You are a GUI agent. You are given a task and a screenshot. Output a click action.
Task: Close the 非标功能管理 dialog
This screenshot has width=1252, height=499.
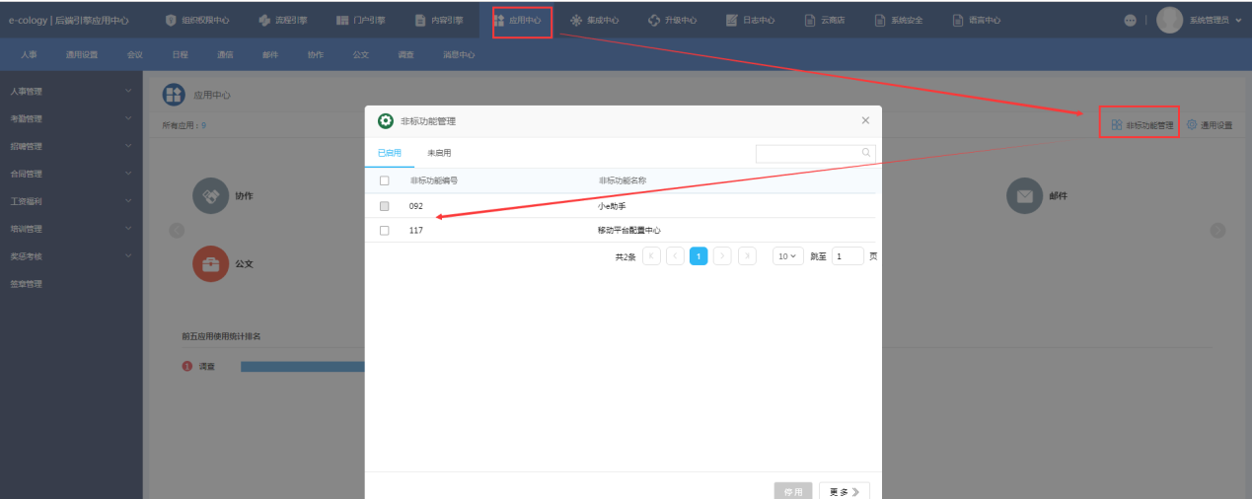coord(865,120)
